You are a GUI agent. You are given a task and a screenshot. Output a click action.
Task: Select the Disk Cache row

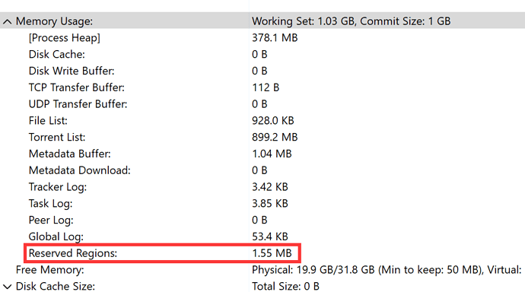point(262,54)
